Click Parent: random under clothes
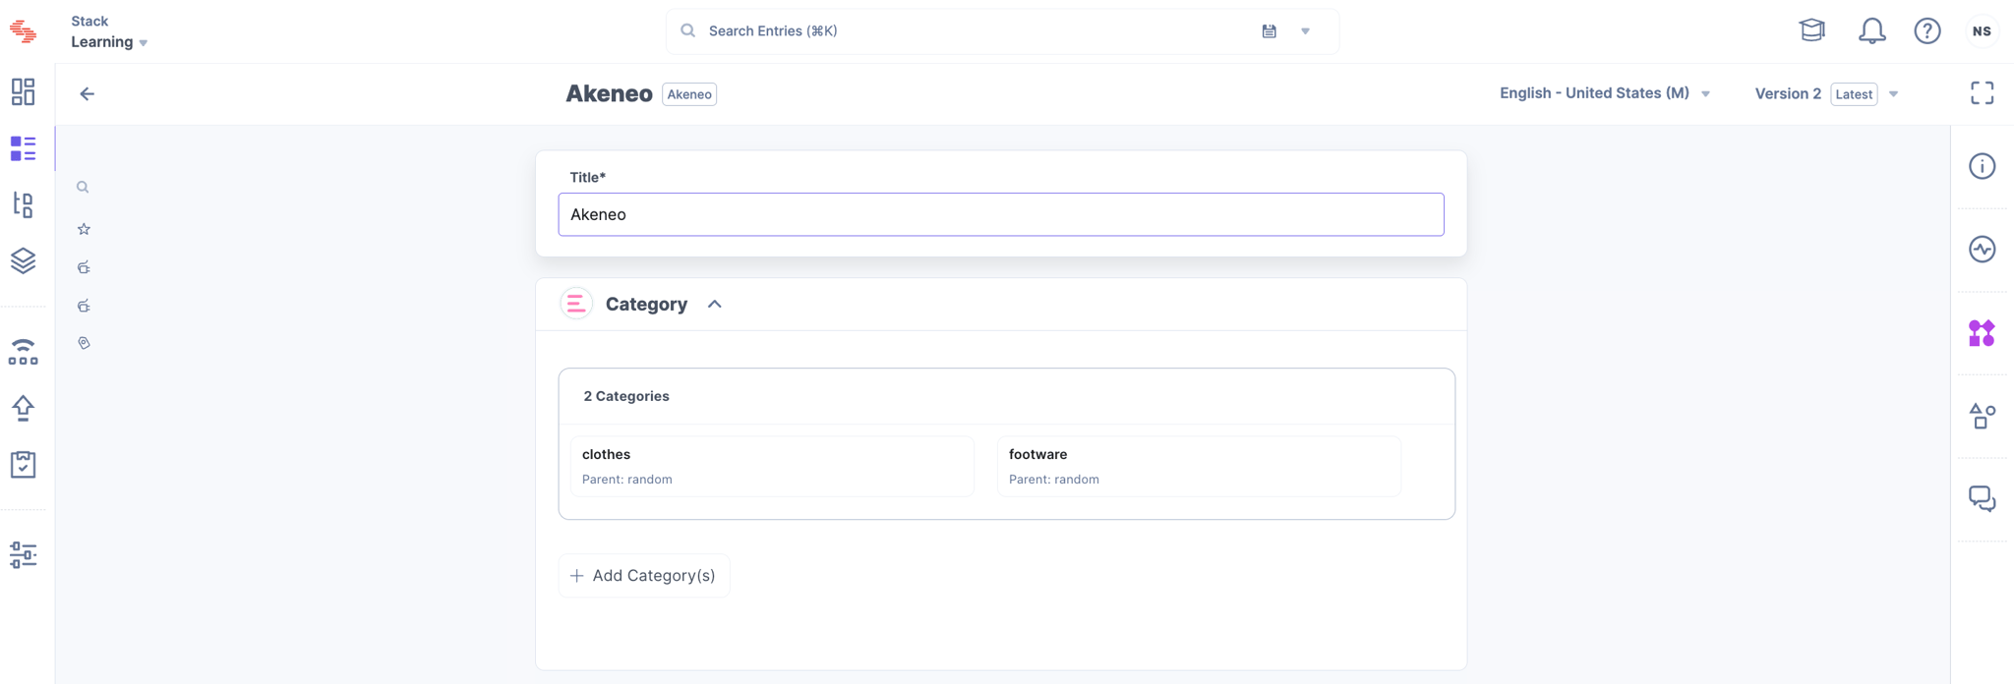This screenshot has height=684, width=2014. tap(627, 480)
